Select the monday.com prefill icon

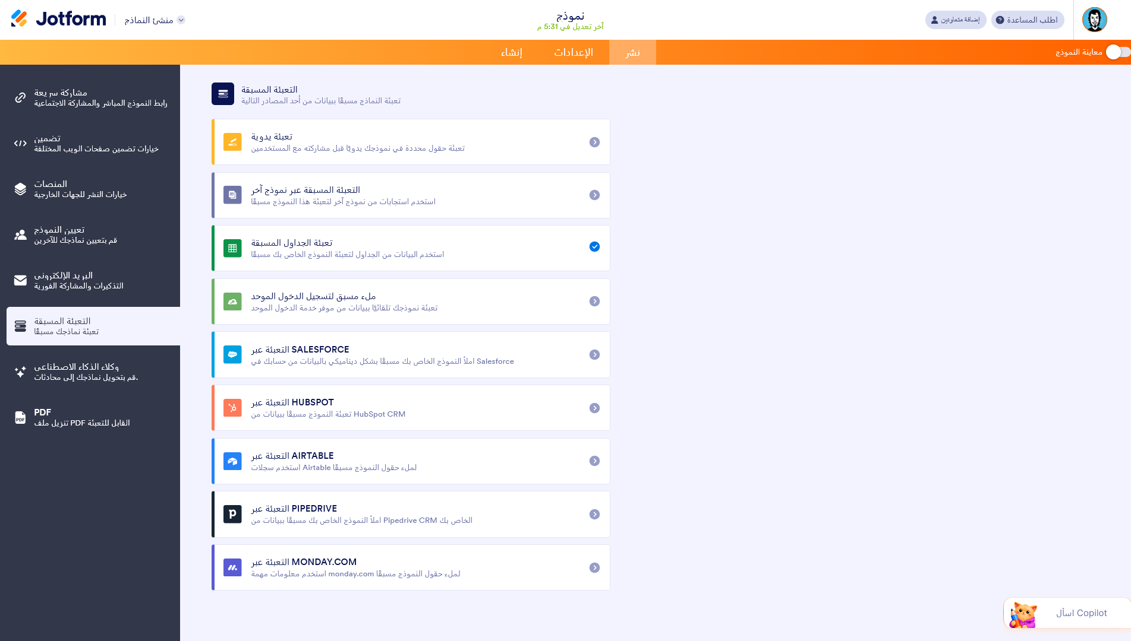tap(232, 567)
